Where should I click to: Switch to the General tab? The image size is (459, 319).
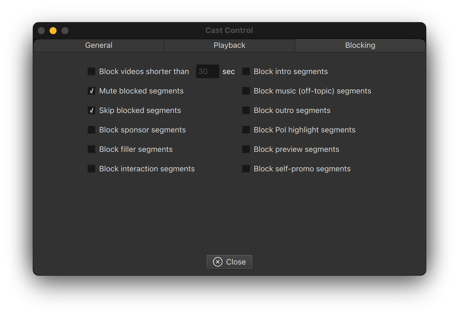pyautogui.click(x=99, y=45)
